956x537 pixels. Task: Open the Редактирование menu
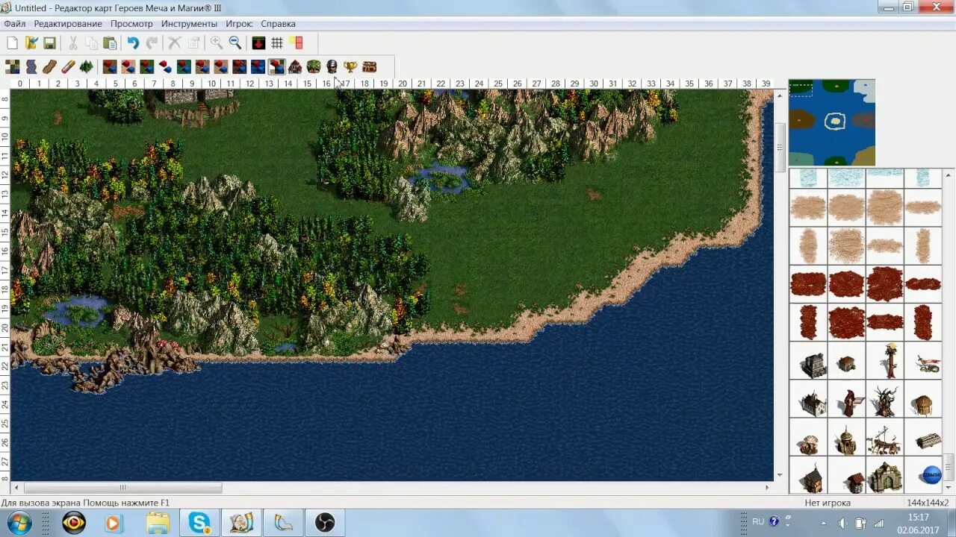point(68,24)
